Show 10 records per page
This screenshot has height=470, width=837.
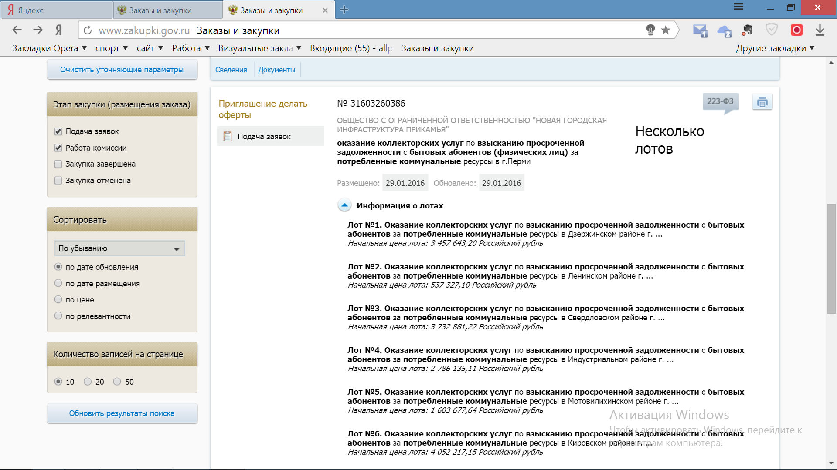tap(58, 382)
